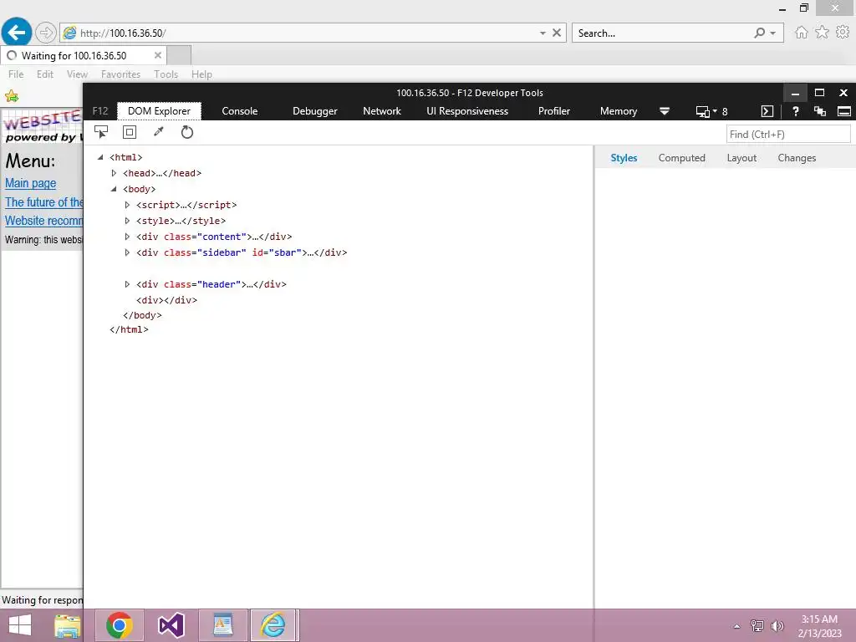This screenshot has height=642, width=856.
Task: Open Visual Studio from the taskbar
Action: pyautogui.click(x=171, y=625)
